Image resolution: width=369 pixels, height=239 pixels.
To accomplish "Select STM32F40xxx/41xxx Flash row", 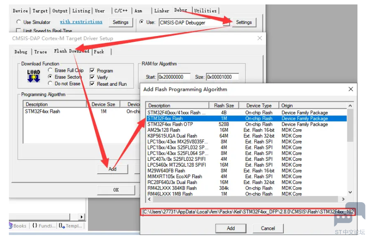I will coord(246,112).
